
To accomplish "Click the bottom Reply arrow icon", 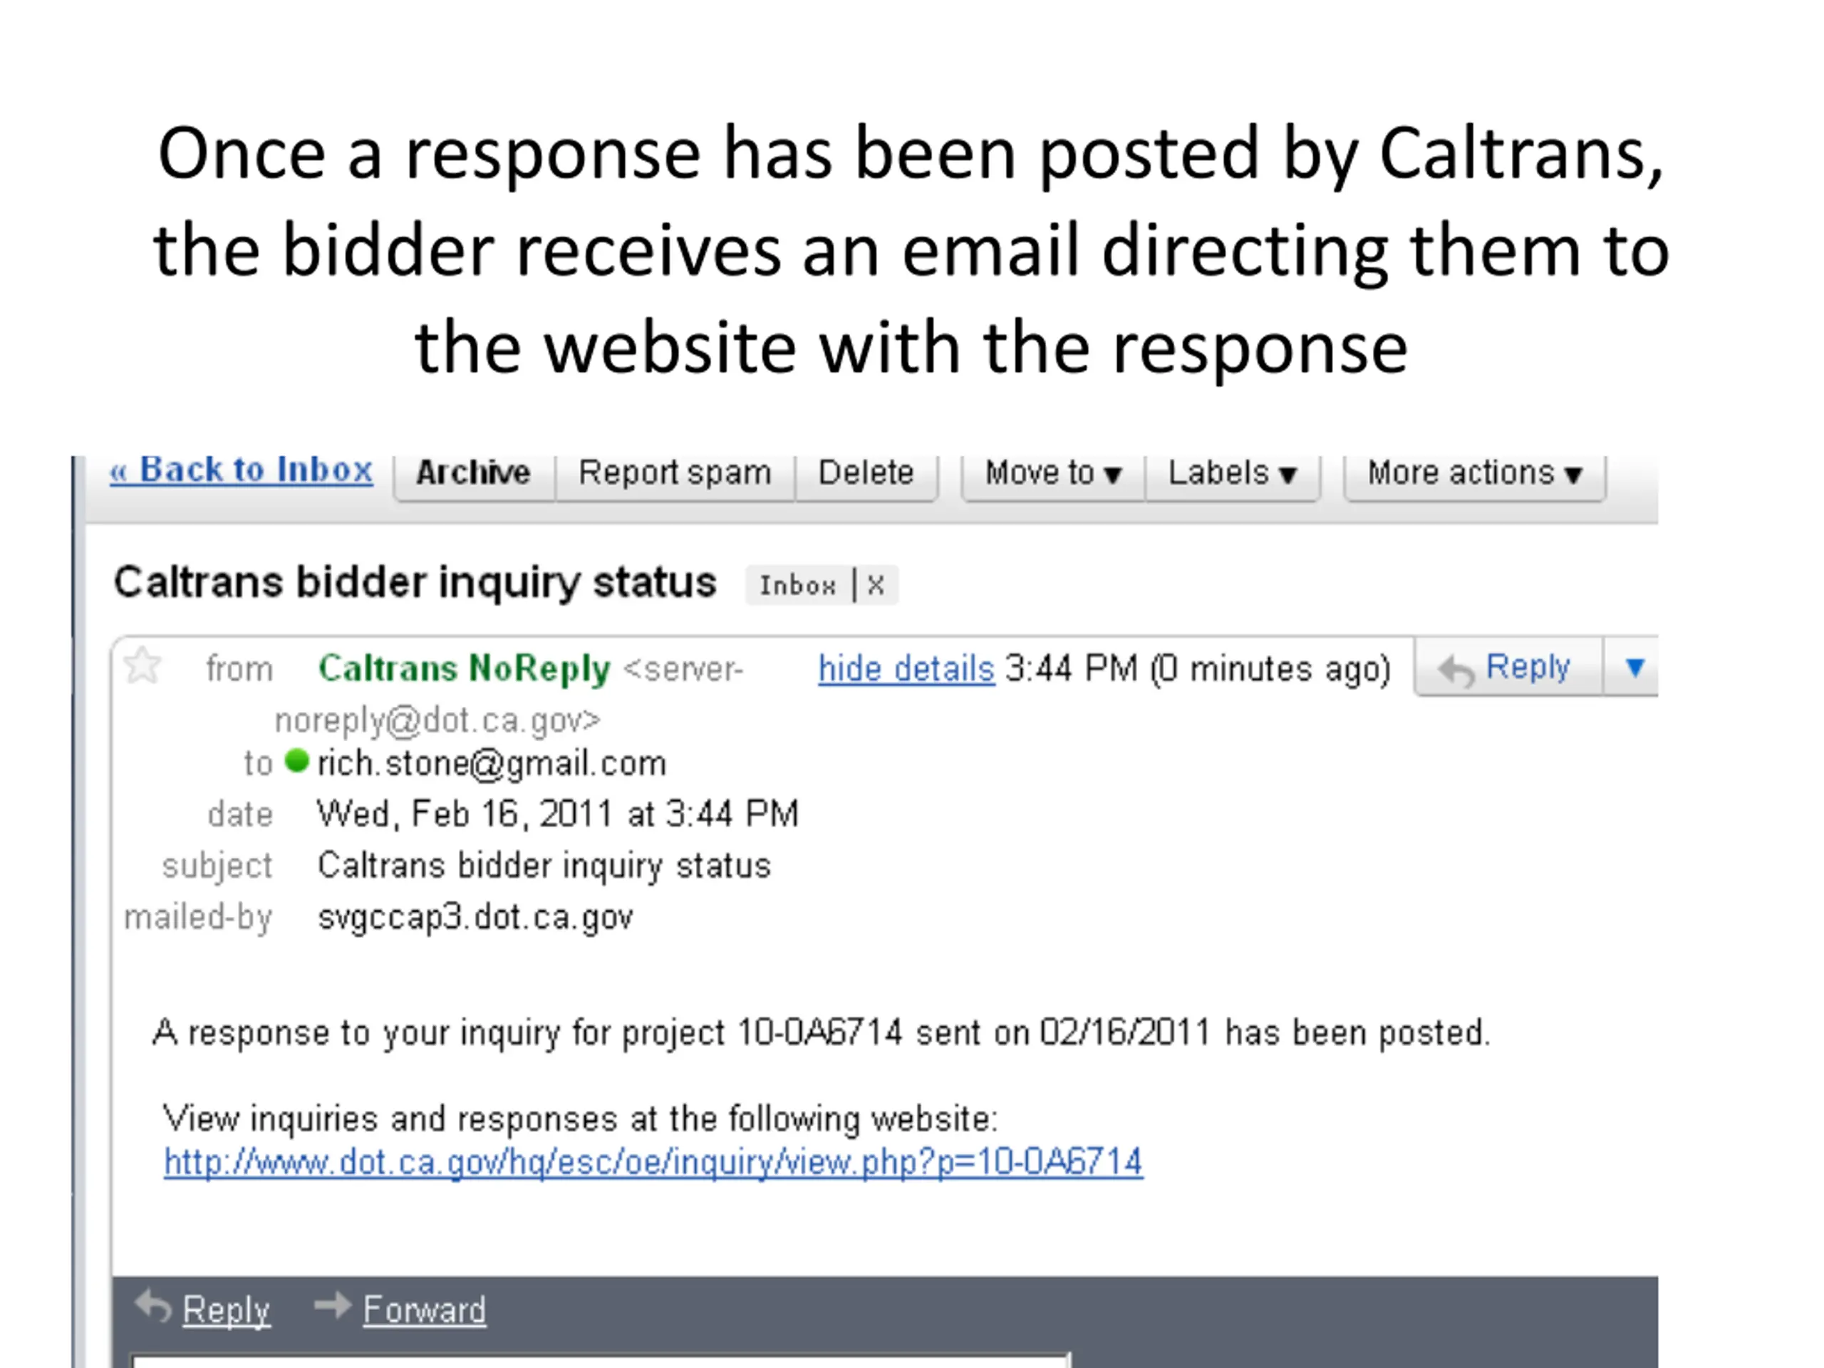I will (153, 1306).
